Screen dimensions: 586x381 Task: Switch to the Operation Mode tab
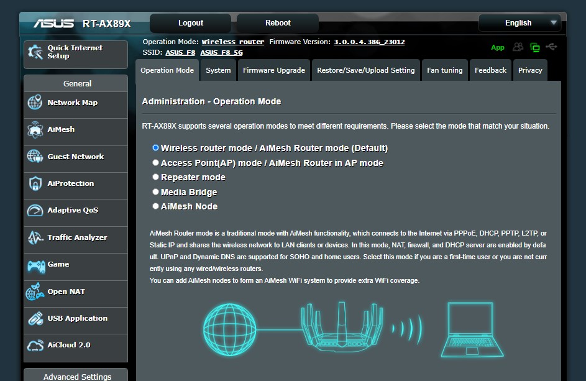(167, 70)
